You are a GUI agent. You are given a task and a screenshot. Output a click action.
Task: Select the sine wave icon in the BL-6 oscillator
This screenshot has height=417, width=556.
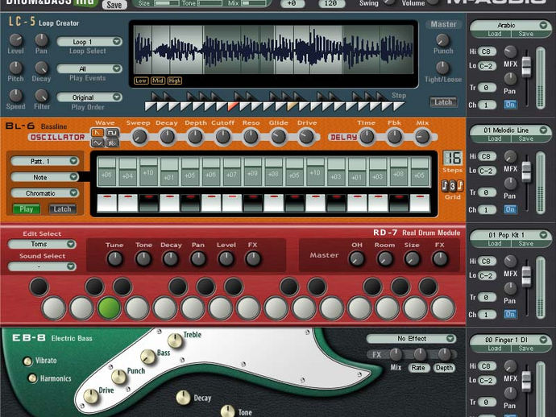[98, 142]
